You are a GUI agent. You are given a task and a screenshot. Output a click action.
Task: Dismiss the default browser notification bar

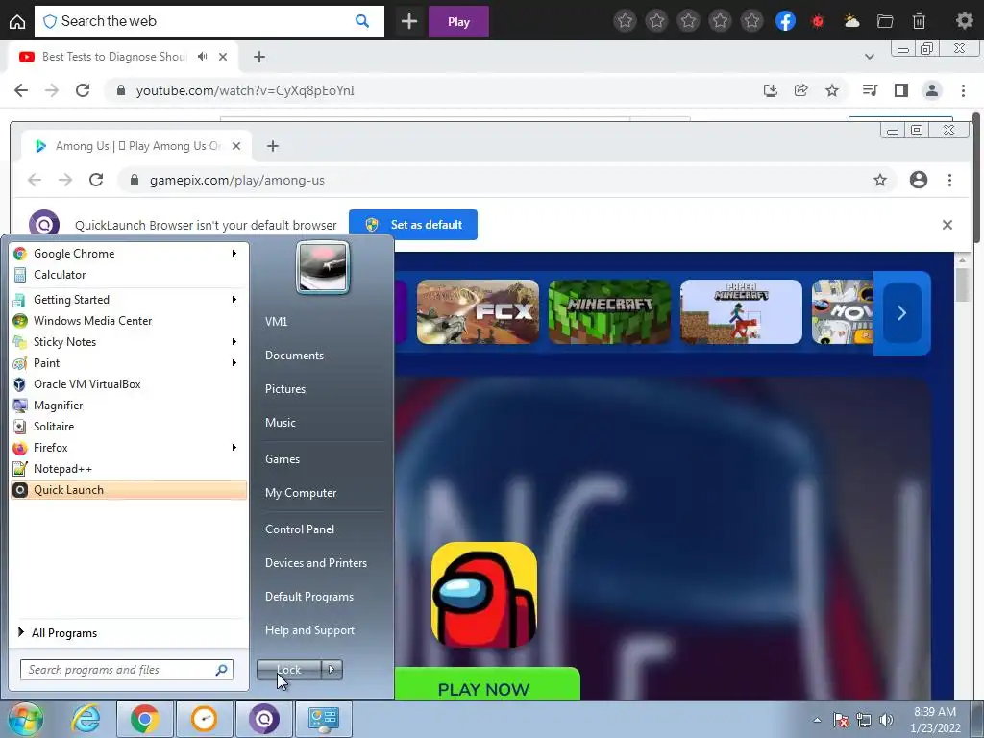[947, 225]
